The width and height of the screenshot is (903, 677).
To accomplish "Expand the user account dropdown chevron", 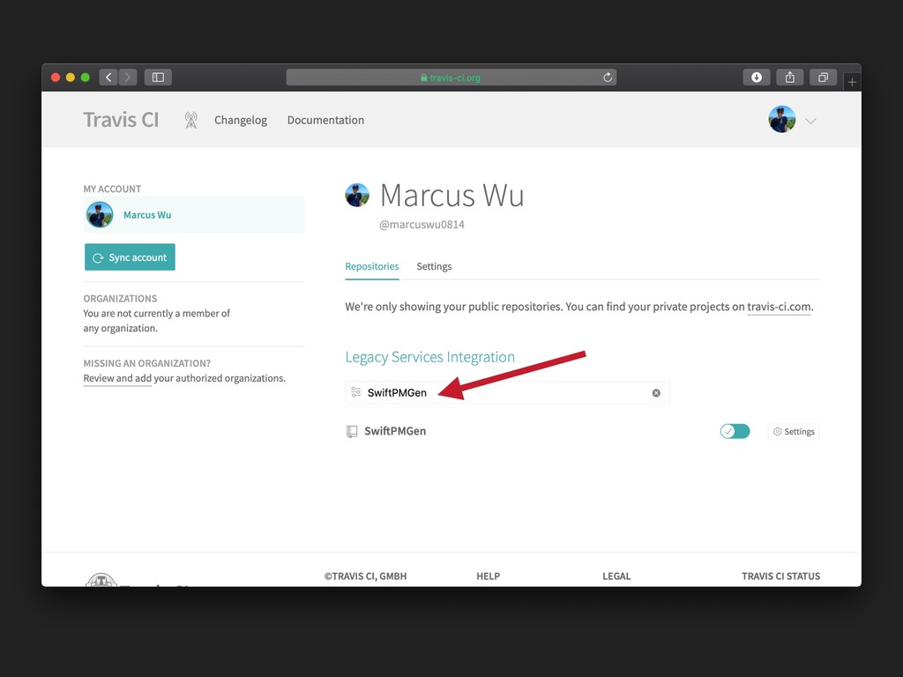I will point(810,121).
